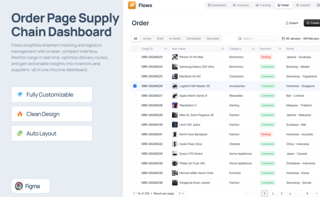This screenshot has width=320, height=197.
Task: Click the Export button
Action: click(292, 23)
